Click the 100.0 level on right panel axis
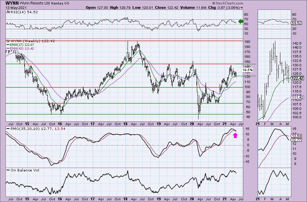Screen dimensions: 307x202 point(297,117)
